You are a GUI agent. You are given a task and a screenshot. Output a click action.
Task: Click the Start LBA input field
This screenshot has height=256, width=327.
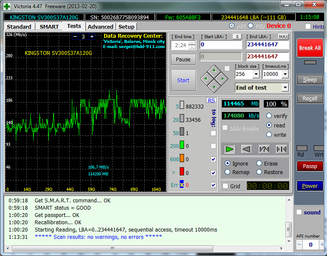[220, 45]
